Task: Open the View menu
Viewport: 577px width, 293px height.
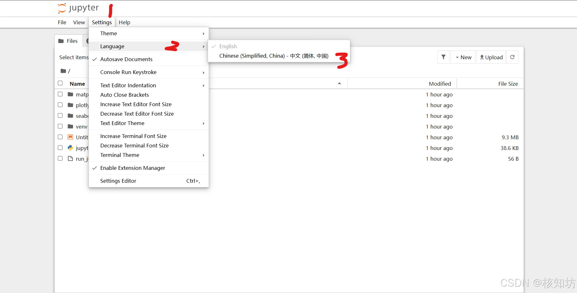Action: point(79,22)
